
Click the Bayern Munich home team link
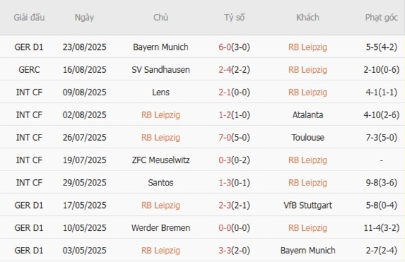[161, 47]
